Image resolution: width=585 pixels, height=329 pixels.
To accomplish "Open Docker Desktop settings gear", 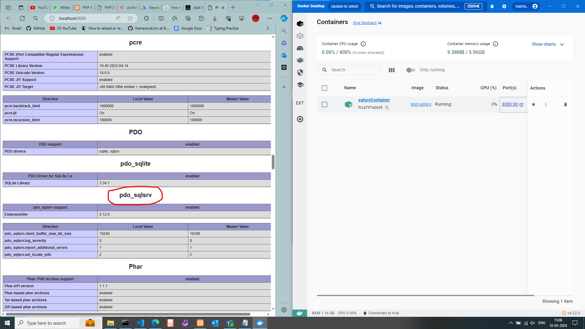I will coord(504,6).
